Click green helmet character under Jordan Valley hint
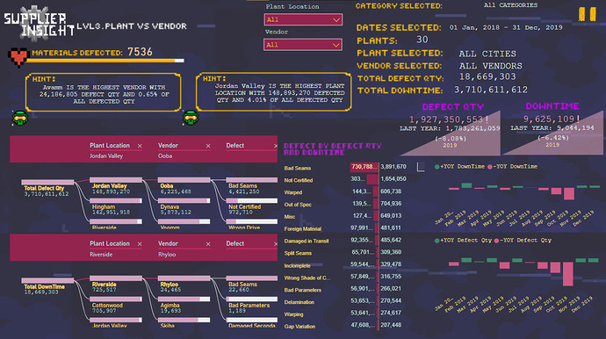 (x=191, y=118)
